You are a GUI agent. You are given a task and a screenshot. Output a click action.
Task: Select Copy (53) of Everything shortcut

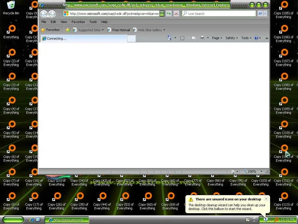(125, 201)
